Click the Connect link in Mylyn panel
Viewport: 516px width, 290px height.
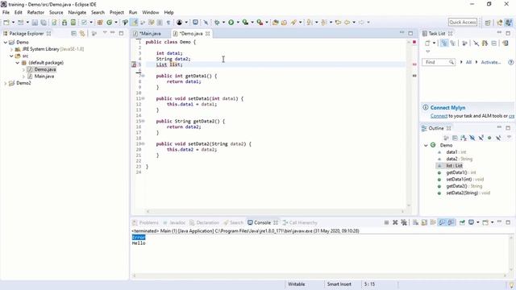click(439, 116)
